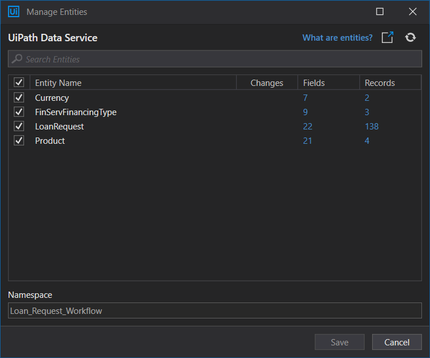
Task: Close the Manage Entities dialog
Action: [412, 11]
